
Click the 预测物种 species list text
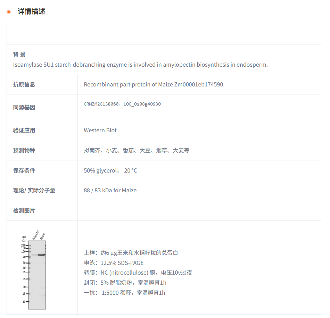pyautogui.click(x=137, y=150)
